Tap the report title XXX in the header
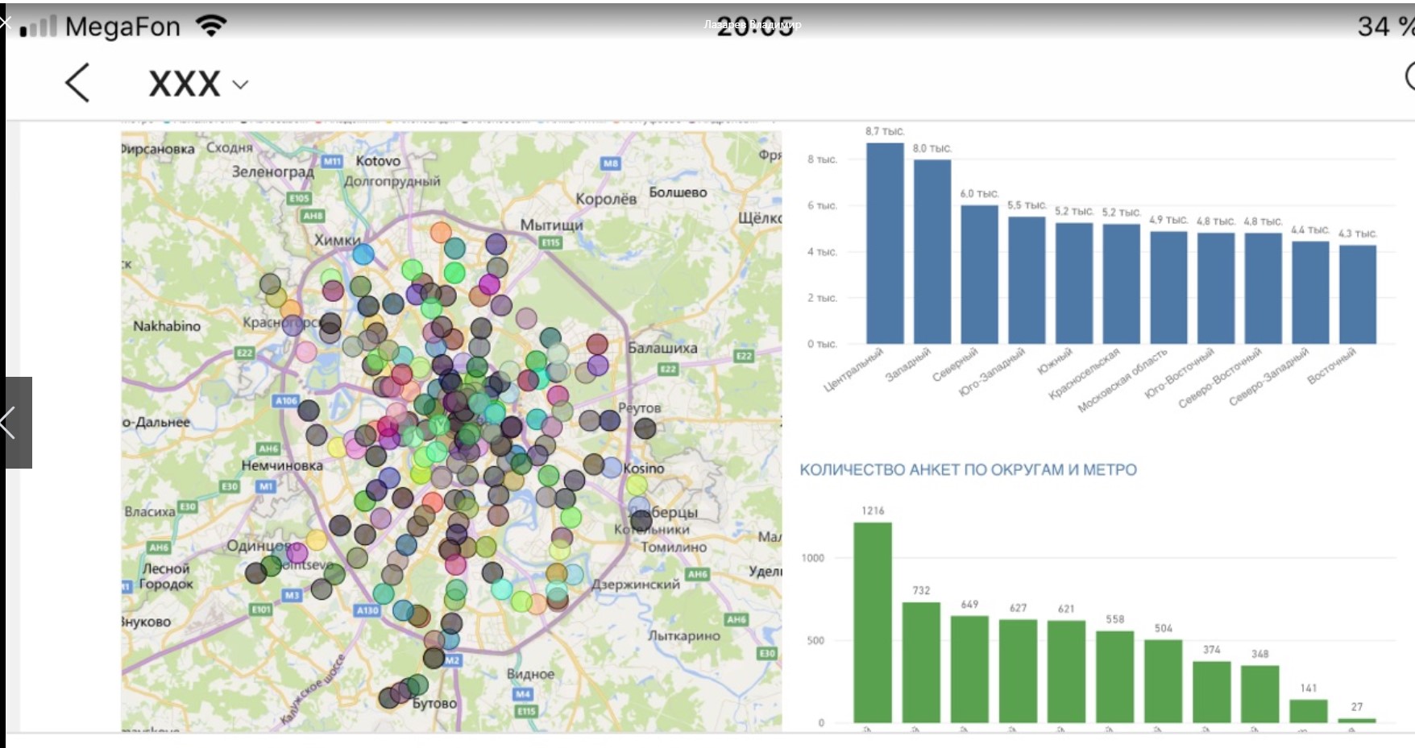Image resolution: width=1415 pixels, height=748 pixels. 184,83
